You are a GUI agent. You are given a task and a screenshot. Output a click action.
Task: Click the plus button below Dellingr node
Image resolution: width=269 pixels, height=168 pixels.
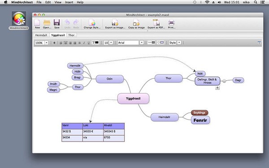(217, 88)
